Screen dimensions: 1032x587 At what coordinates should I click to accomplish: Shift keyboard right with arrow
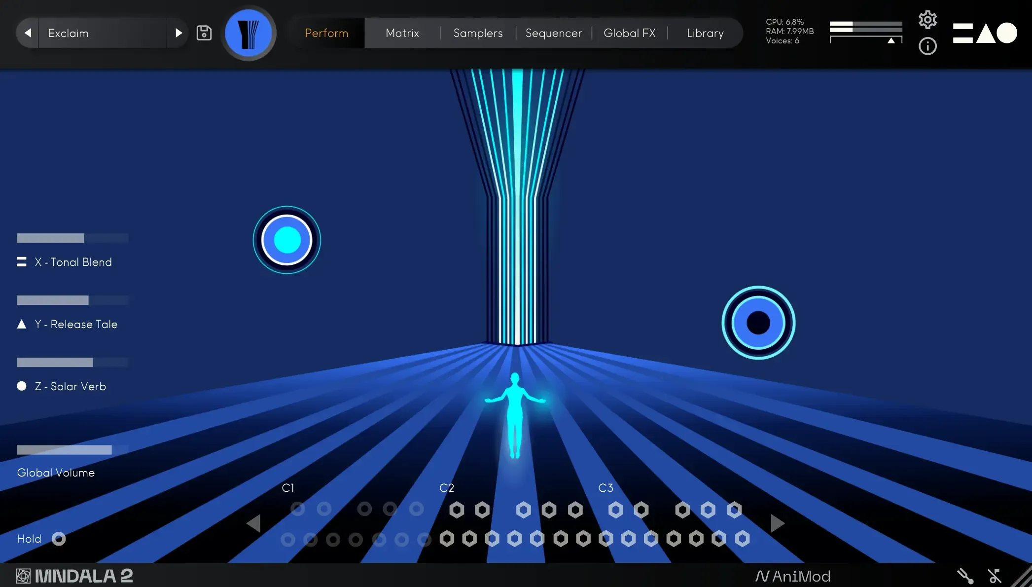777,523
